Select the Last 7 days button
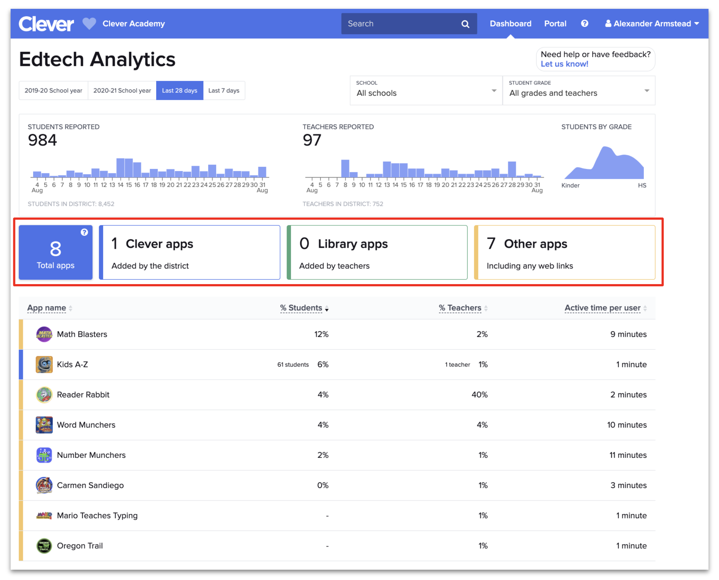The width and height of the screenshot is (719, 580). (x=224, y=90)
